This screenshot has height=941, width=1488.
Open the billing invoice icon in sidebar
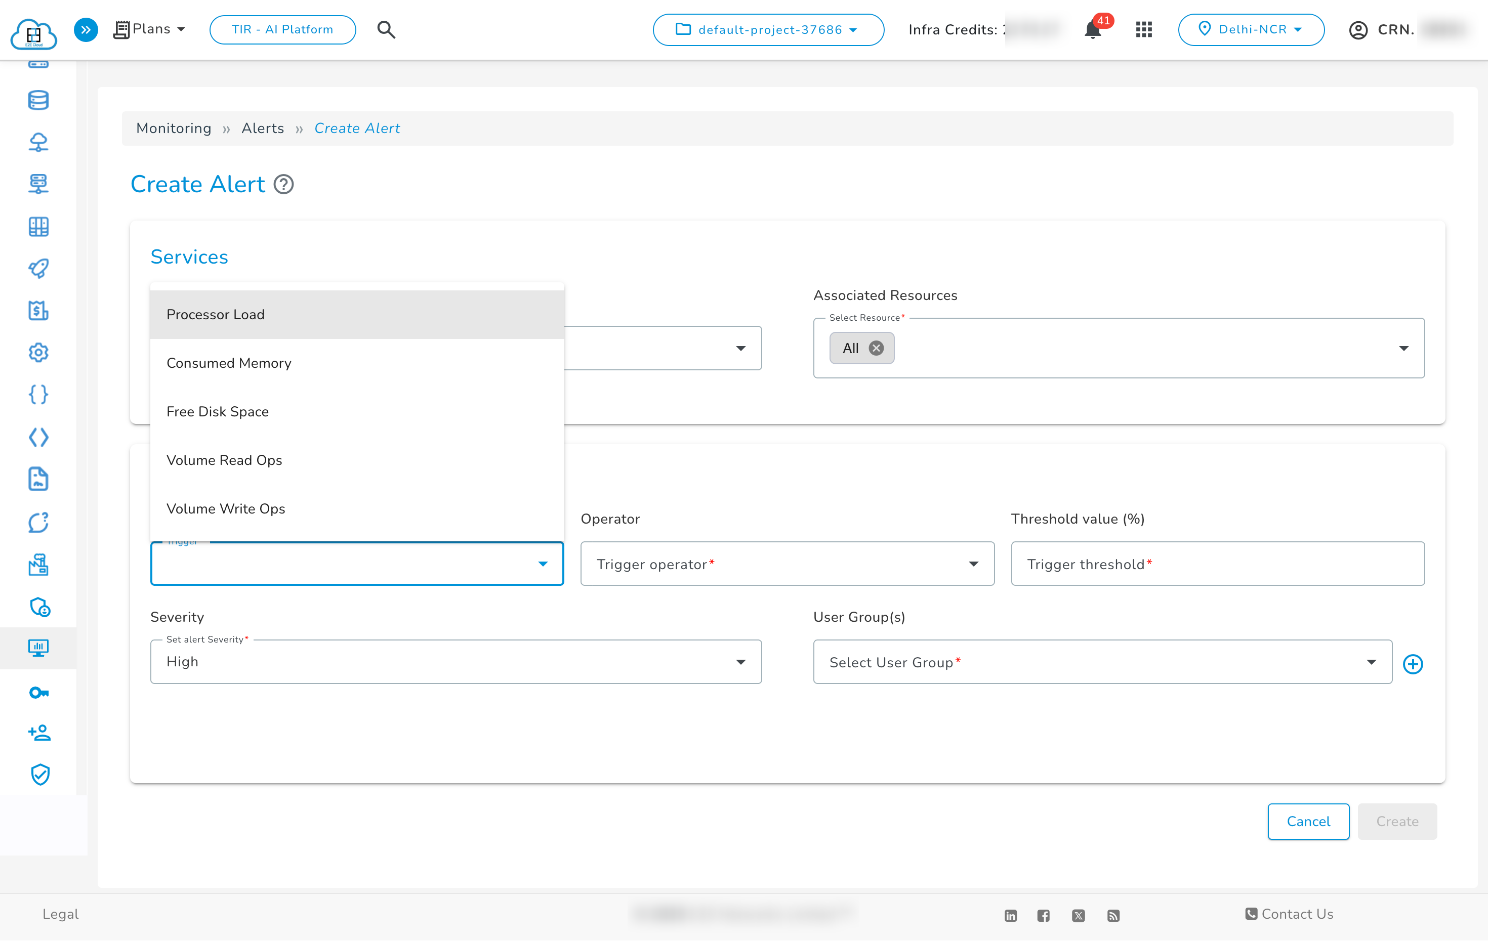[x=38, y=311]
